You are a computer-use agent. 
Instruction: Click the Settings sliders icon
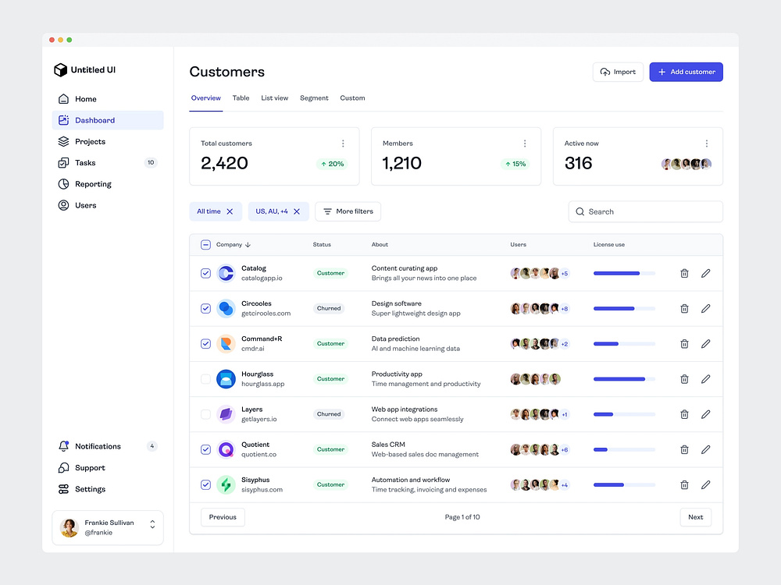tap(65, 489)
